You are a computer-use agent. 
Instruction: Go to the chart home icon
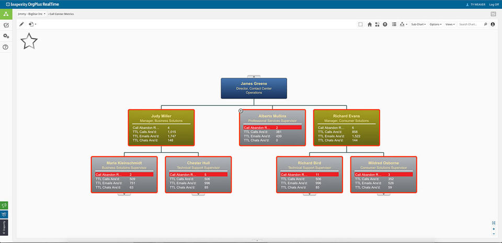[370, 25]
